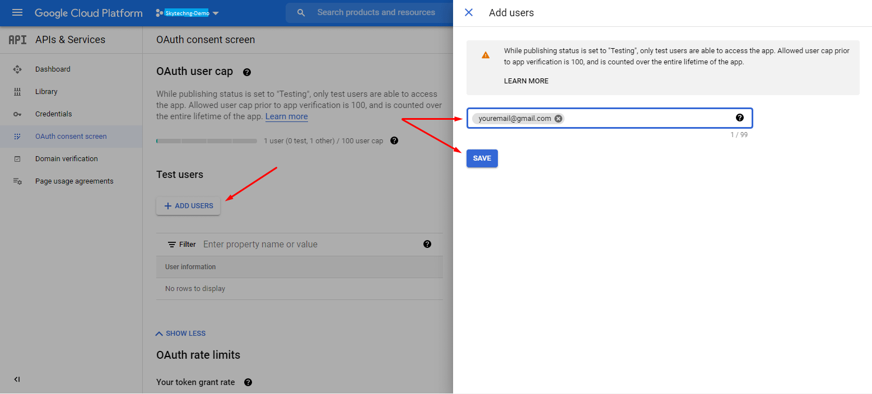
Task: Click the user cap progress bar
Action: (x=207, y=141)
